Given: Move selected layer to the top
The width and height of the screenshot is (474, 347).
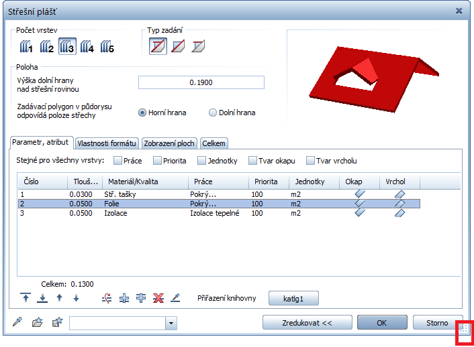Looking at the screenshot, I should [25, 298].
